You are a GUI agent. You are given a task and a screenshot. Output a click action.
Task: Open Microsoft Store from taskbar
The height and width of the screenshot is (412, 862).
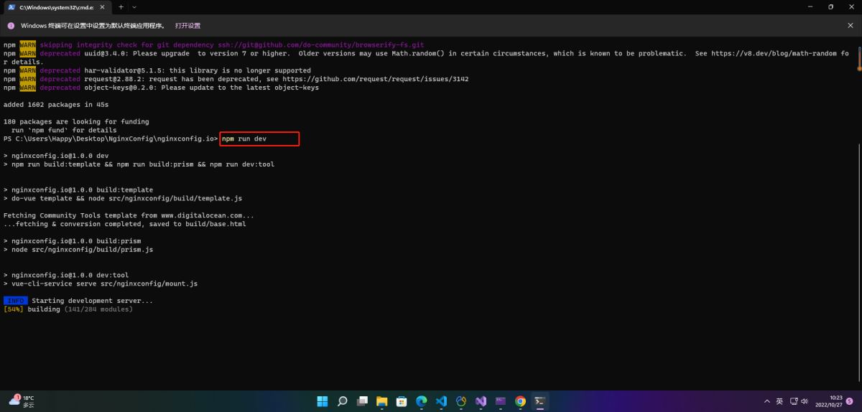tap(402, 401)
